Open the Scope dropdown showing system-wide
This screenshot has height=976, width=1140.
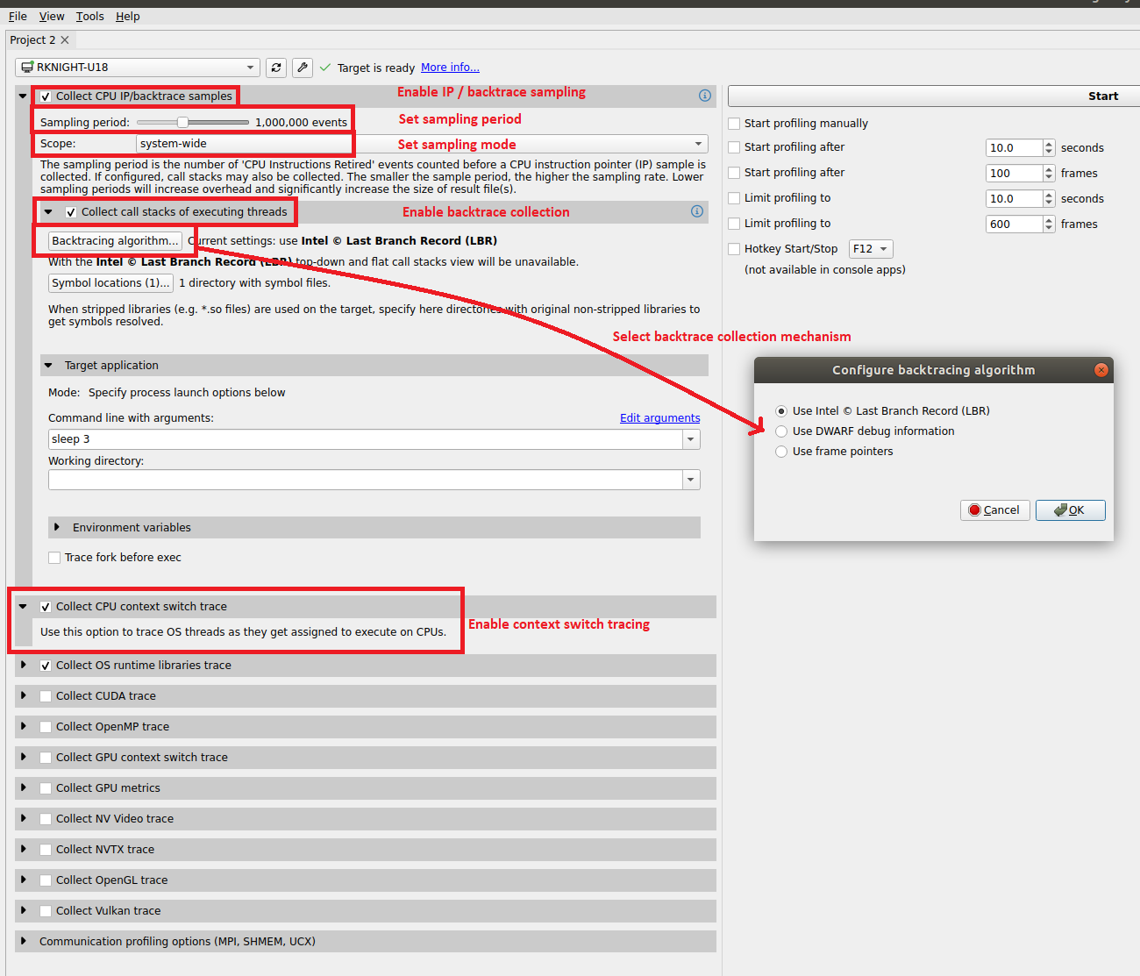pyautogui.click(x=698, y=143)
